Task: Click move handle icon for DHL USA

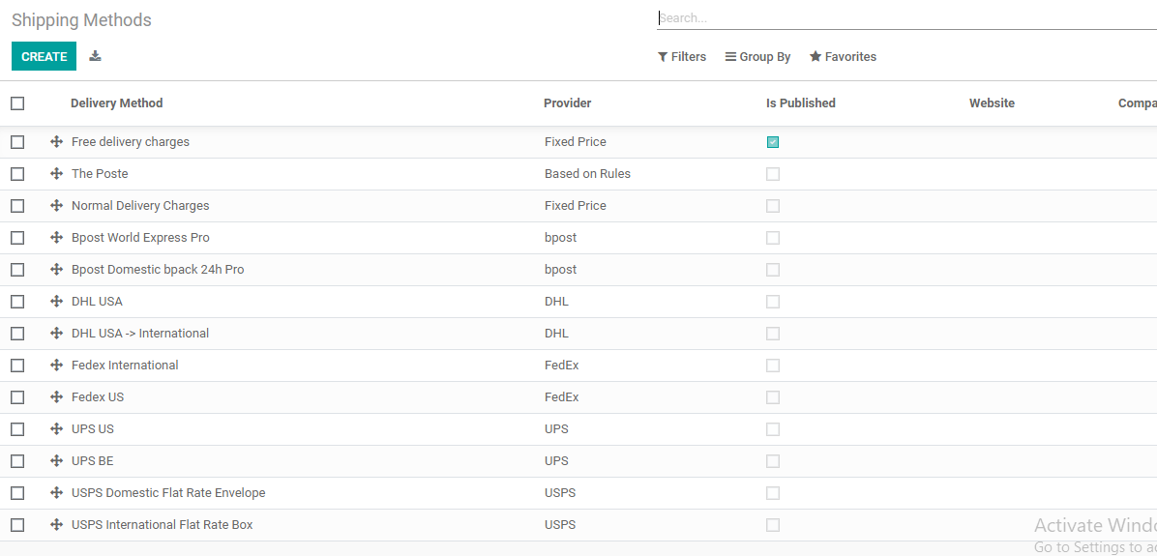Action: [57, 302]
